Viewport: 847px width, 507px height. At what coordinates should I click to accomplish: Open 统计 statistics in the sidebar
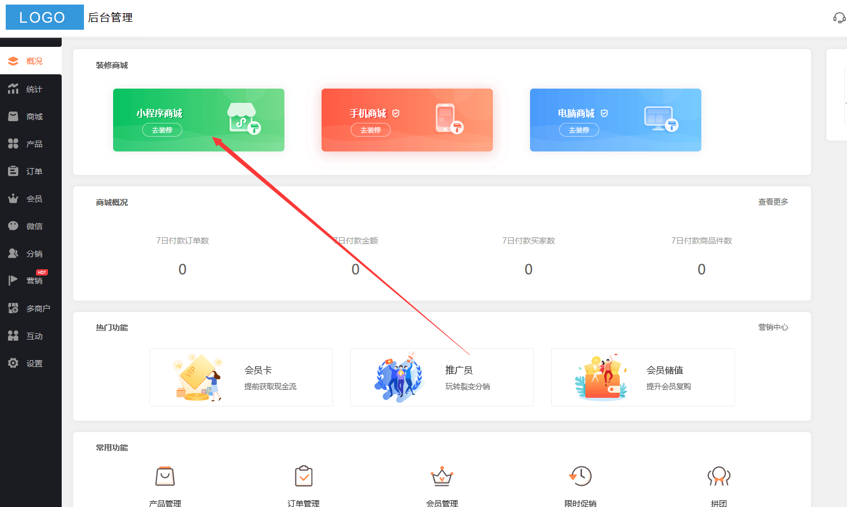pyautogui.click(x=31, y=89)
